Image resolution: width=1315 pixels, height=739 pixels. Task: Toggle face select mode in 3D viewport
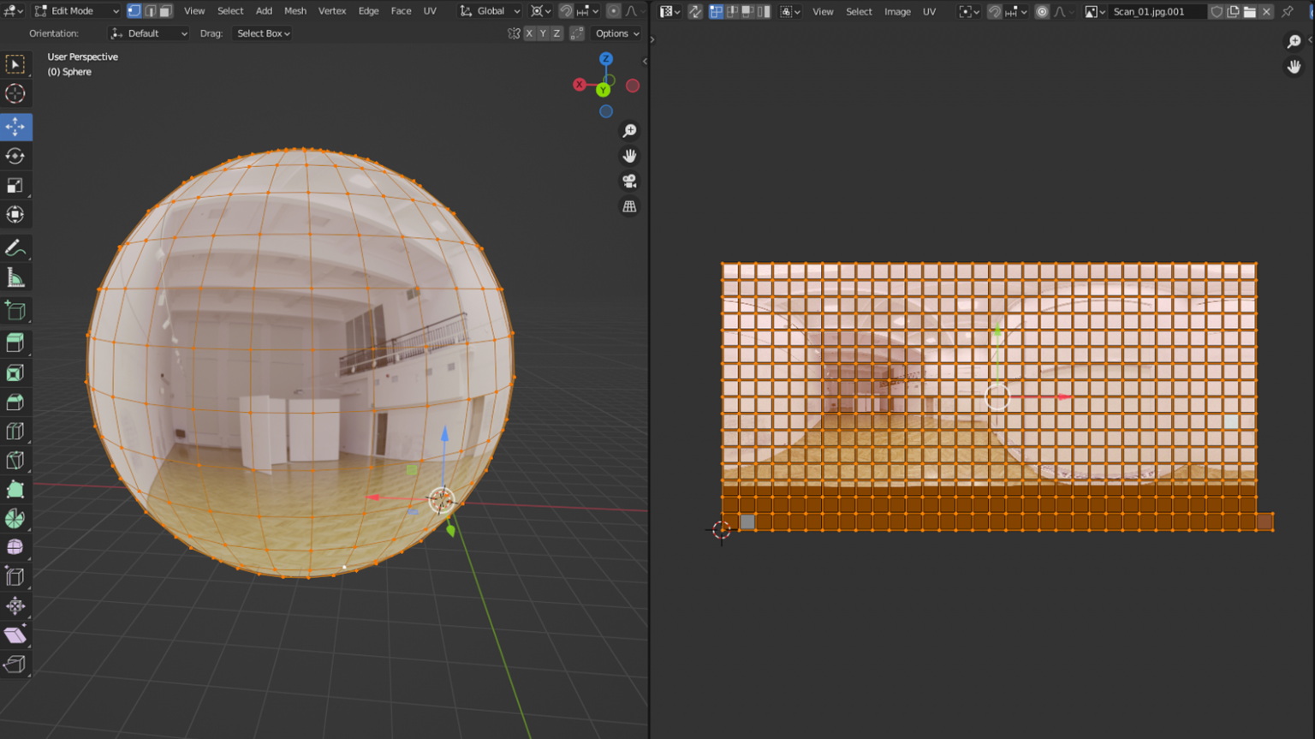coord(166,11)
